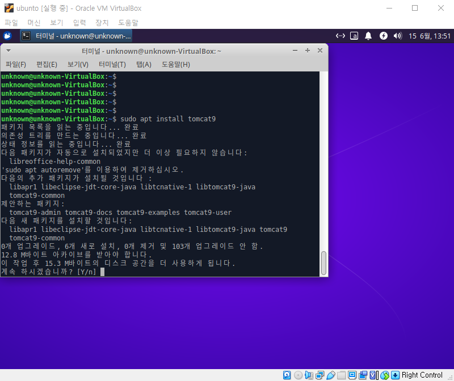Click the power manager lightning icon in guest panel
The image size is (454, 381).
[384, 36]
